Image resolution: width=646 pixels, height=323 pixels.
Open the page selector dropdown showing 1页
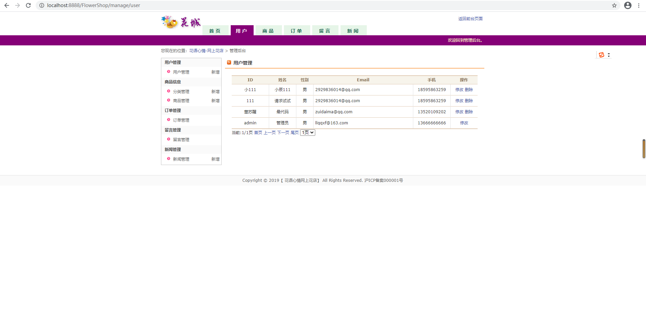pyautogui.click(x=308, y=133)
